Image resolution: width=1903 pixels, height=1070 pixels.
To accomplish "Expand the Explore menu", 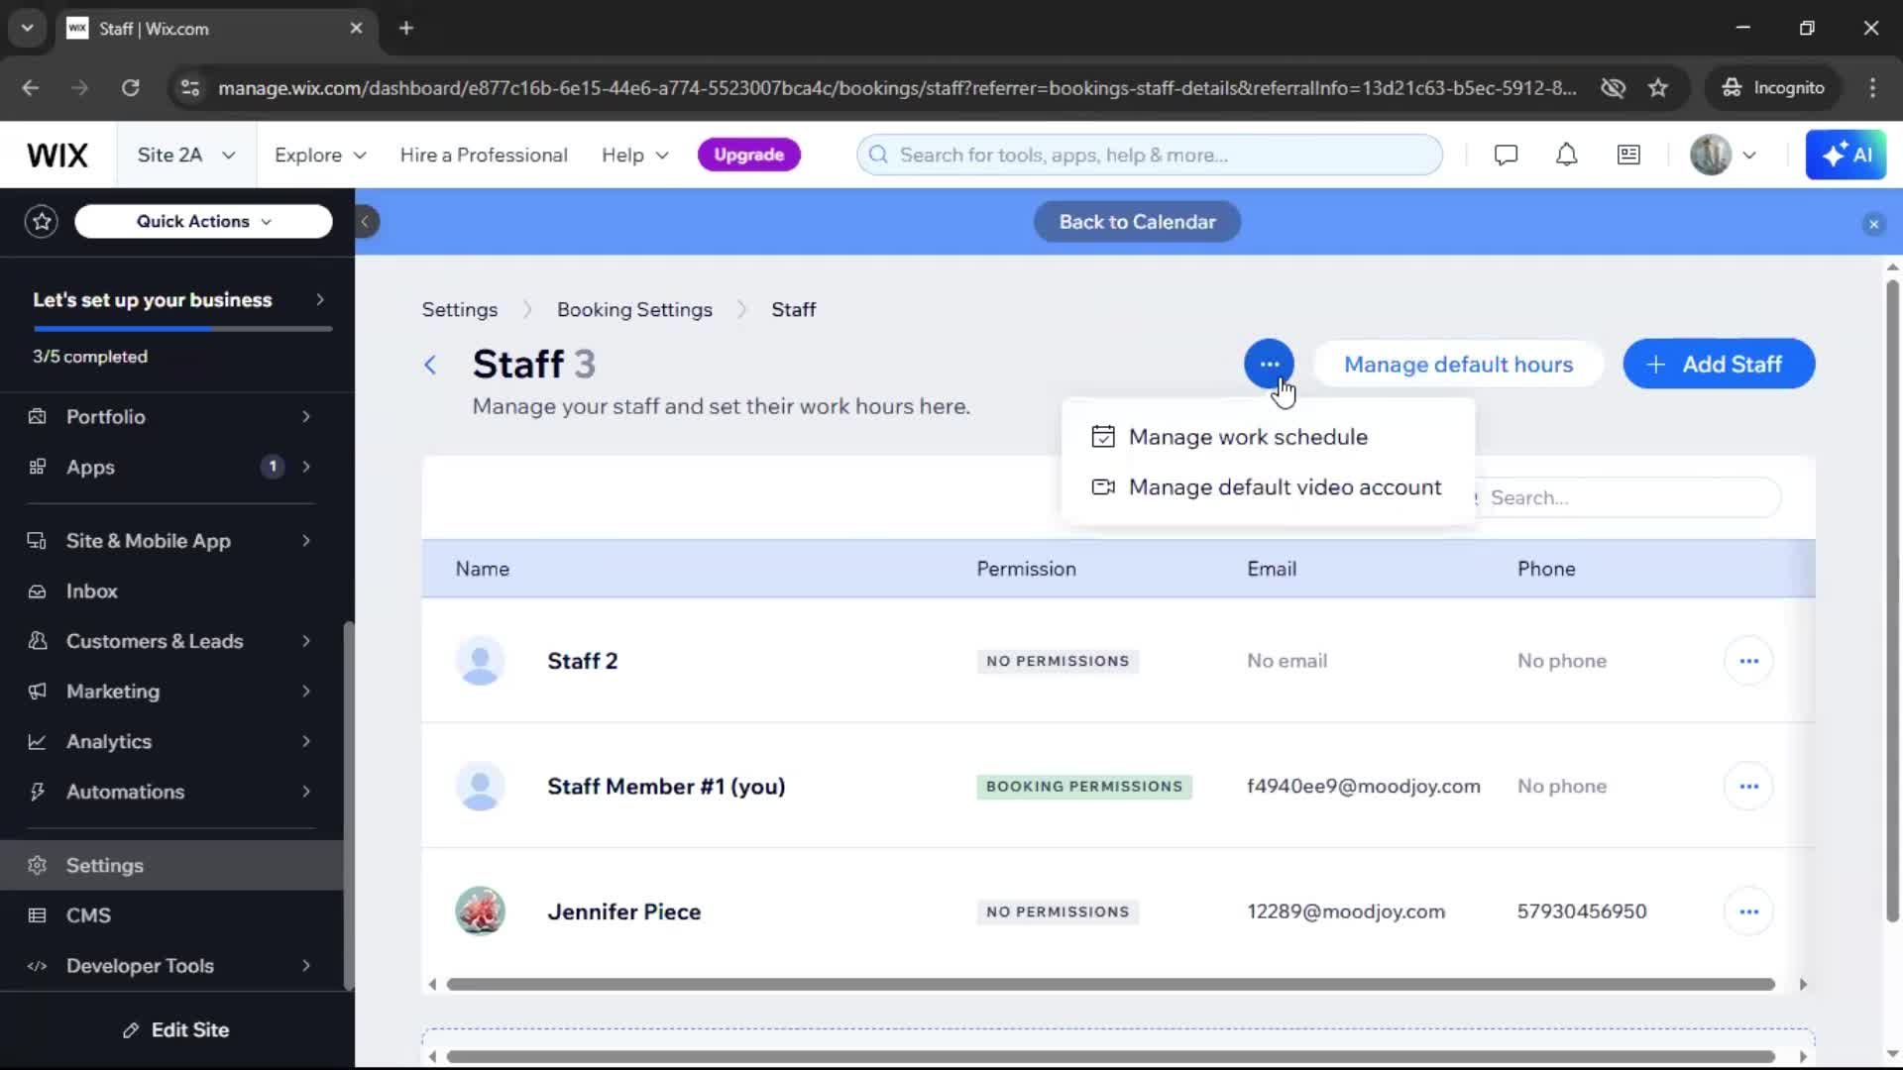I will click(320, 156).
